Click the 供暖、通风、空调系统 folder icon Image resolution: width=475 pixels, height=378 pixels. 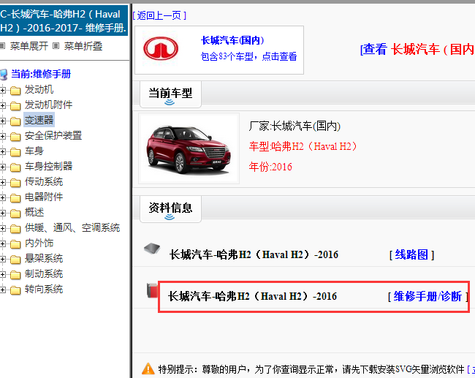pyautogui.click(x=15, y=229)
